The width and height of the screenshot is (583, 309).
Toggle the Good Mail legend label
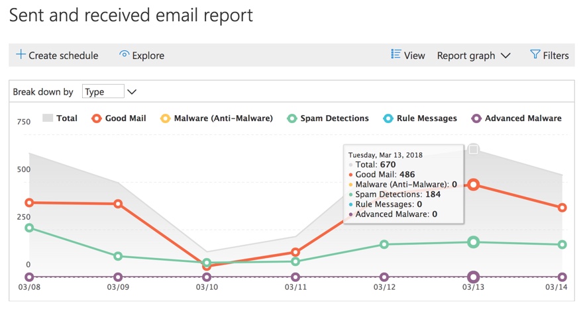(x=125, y=118)
